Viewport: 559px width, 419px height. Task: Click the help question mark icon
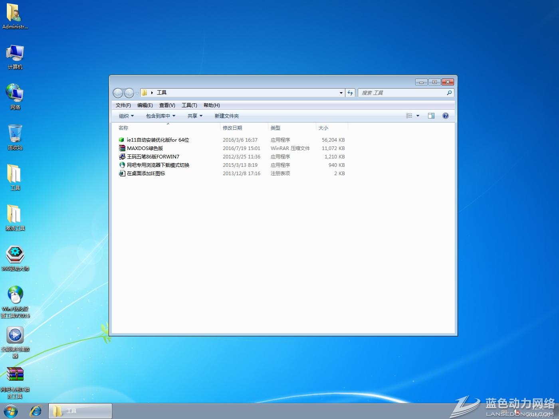(446, 116)
